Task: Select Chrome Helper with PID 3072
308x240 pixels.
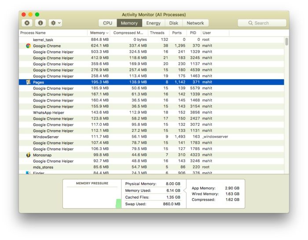Action: click(x=151, y=124)
